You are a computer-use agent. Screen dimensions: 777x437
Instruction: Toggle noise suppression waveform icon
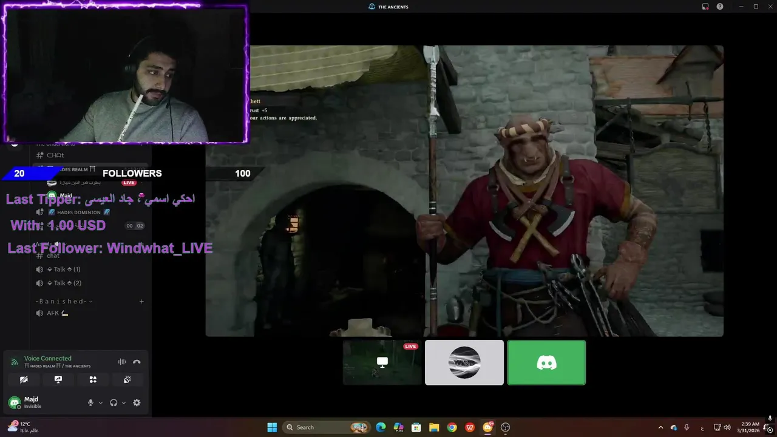point(122,362)
